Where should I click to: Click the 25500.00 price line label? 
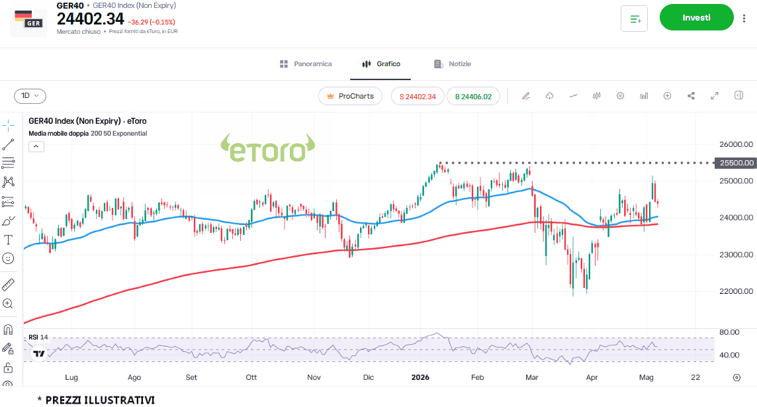click(x=736, y=163)
